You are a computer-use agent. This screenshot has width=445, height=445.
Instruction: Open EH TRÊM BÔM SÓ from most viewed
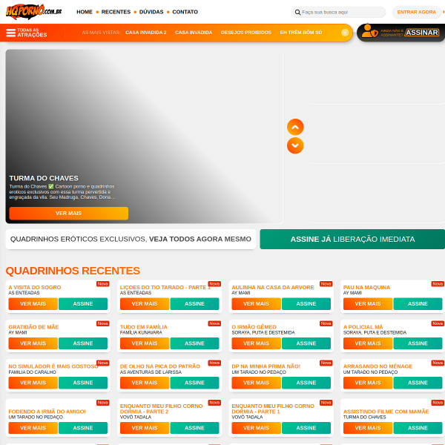tap(301, 33)
